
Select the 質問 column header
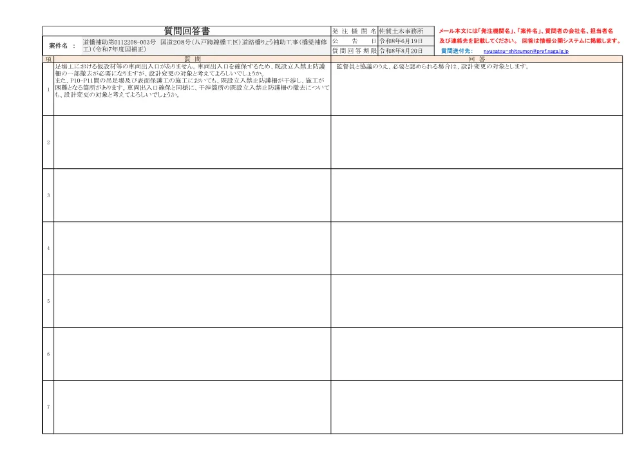[192, 59]
